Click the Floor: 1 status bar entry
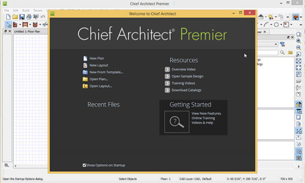Screen dimensions: 305x183 pyautogui.click(x=166, y=179)
